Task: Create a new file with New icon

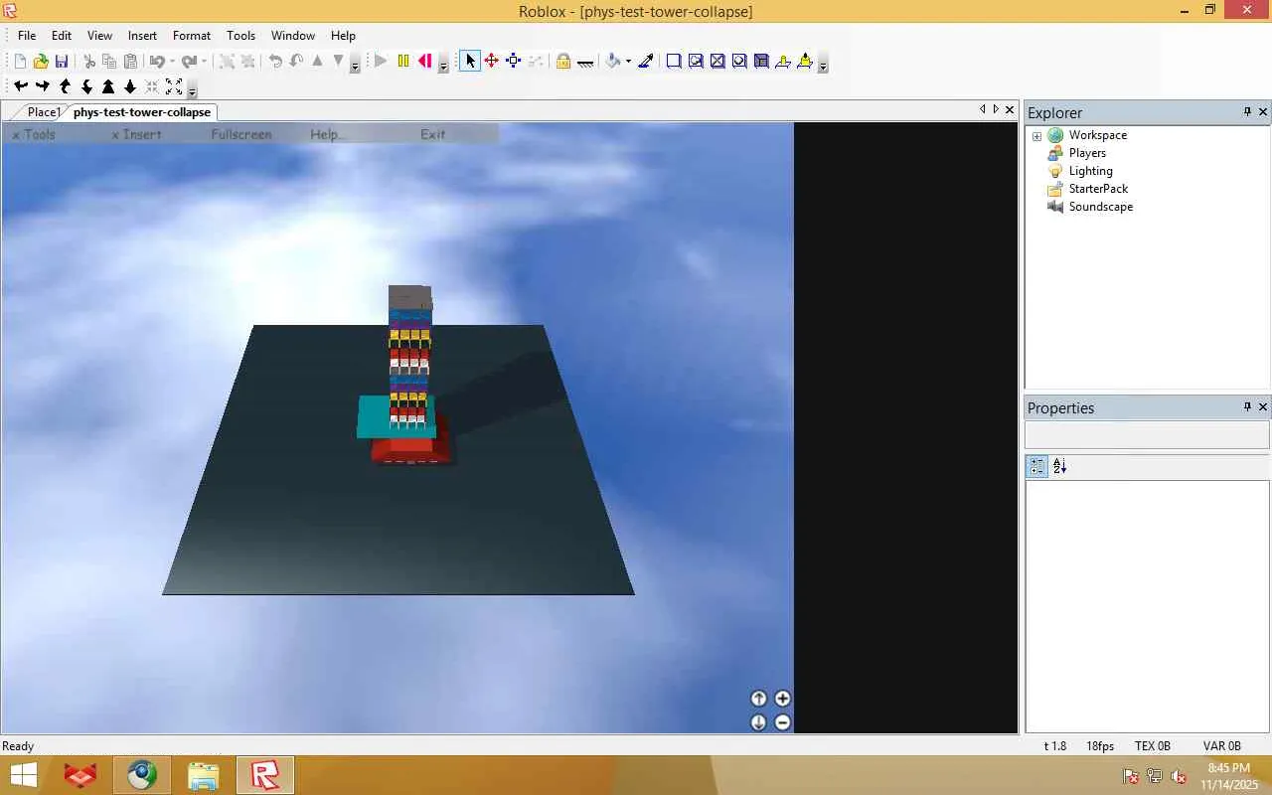Action: [x=20, y=62]
